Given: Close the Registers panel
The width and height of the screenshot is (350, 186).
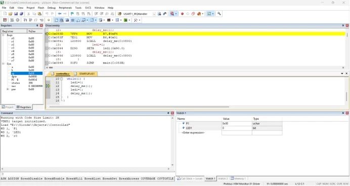Looking at the screenshot, I should click(x=41, y=26).
